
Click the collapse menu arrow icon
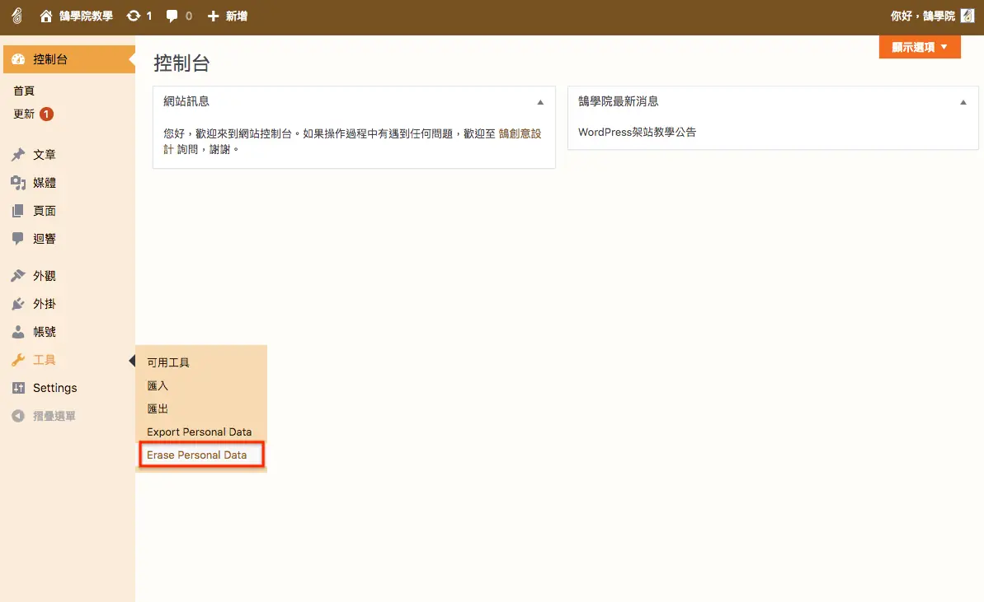(18, 416)
